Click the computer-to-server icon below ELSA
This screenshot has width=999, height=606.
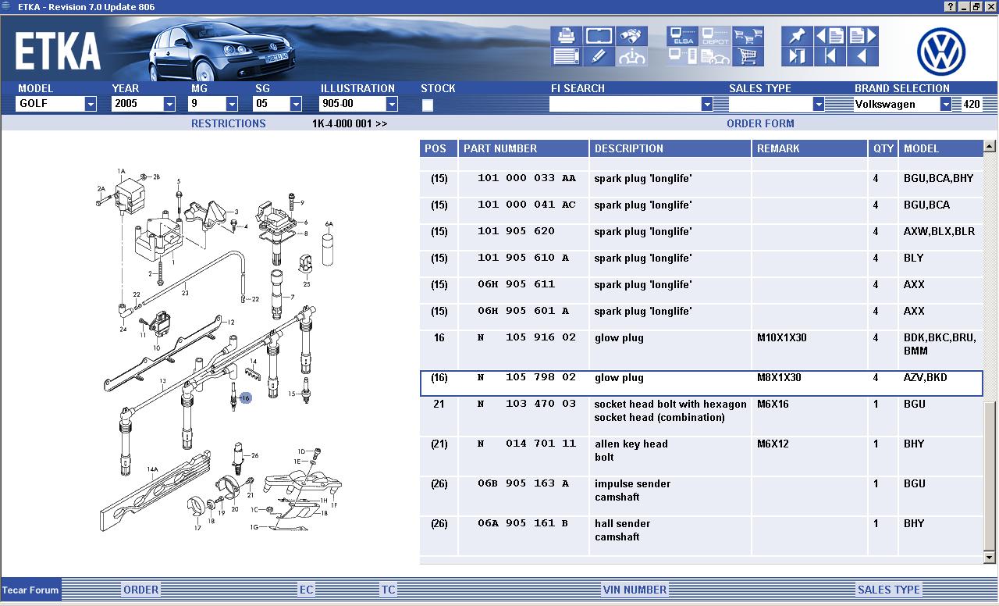coord(683,56)
